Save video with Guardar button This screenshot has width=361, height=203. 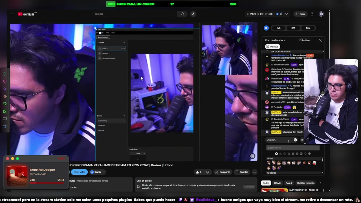[242, 172]
